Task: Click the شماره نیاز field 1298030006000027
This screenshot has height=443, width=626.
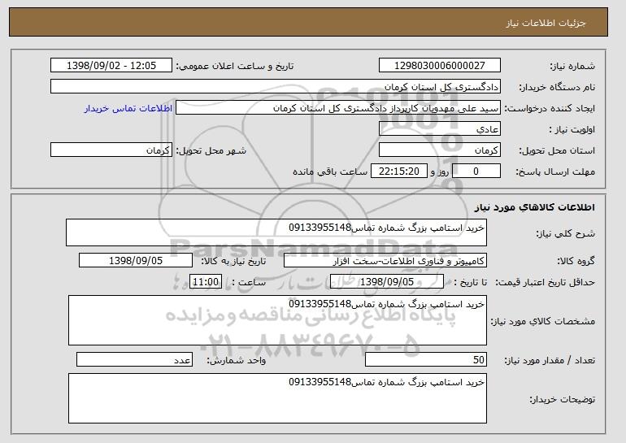Action: coord(440,66)
